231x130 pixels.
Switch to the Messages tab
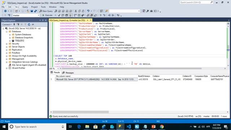tap(68, 73)
